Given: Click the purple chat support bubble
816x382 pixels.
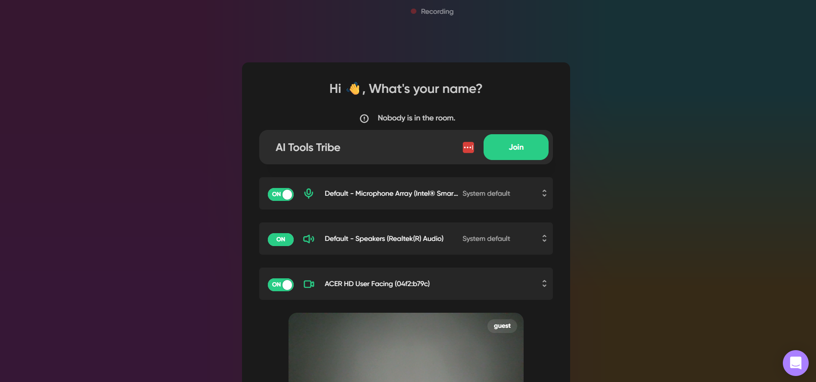Looking at the screenshot, I should pos(796,363).
